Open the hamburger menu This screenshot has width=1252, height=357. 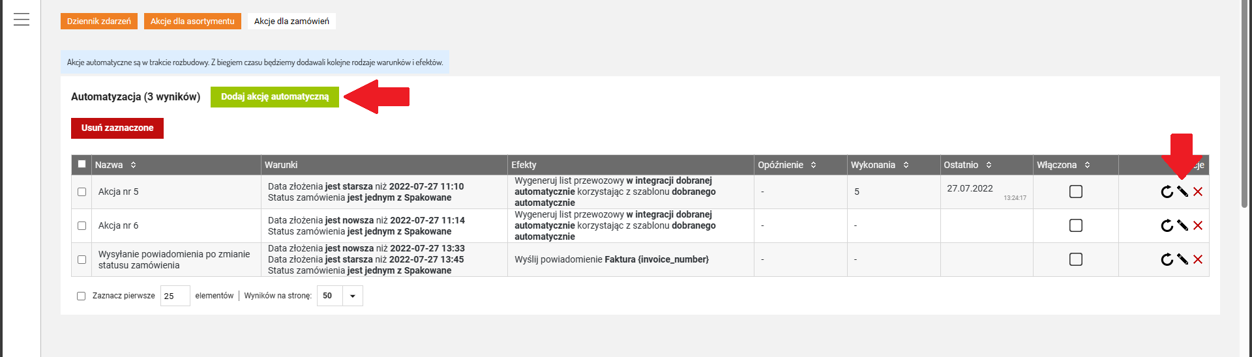22,20
